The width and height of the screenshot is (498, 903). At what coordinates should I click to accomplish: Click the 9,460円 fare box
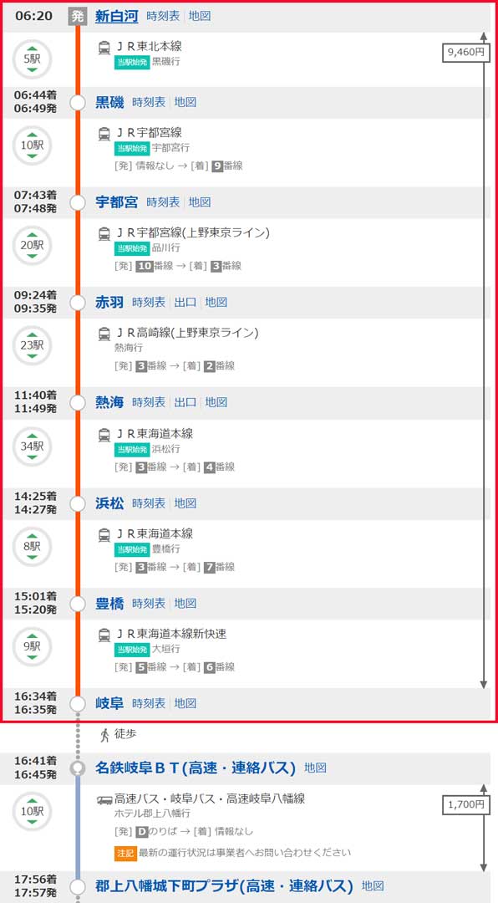point(466,53)
